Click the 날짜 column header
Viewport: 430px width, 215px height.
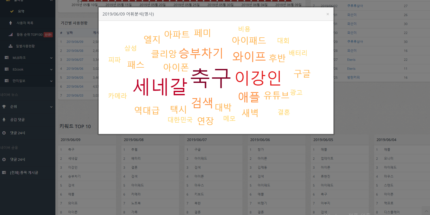(70, 33)
